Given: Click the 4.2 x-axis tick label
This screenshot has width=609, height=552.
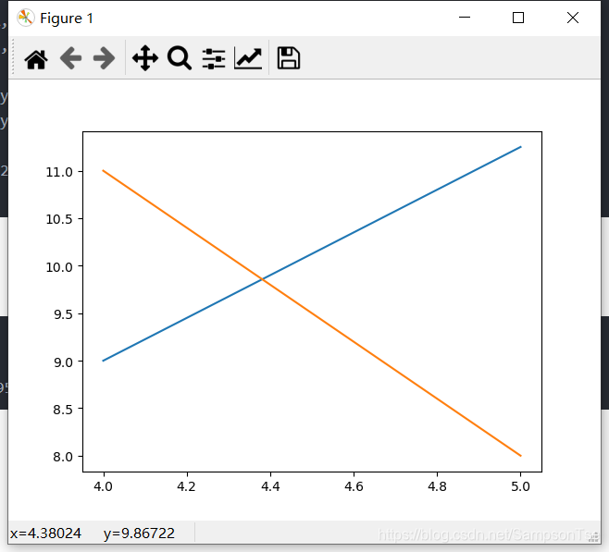Looking at the screenshot, I should [x=186, y=486].
